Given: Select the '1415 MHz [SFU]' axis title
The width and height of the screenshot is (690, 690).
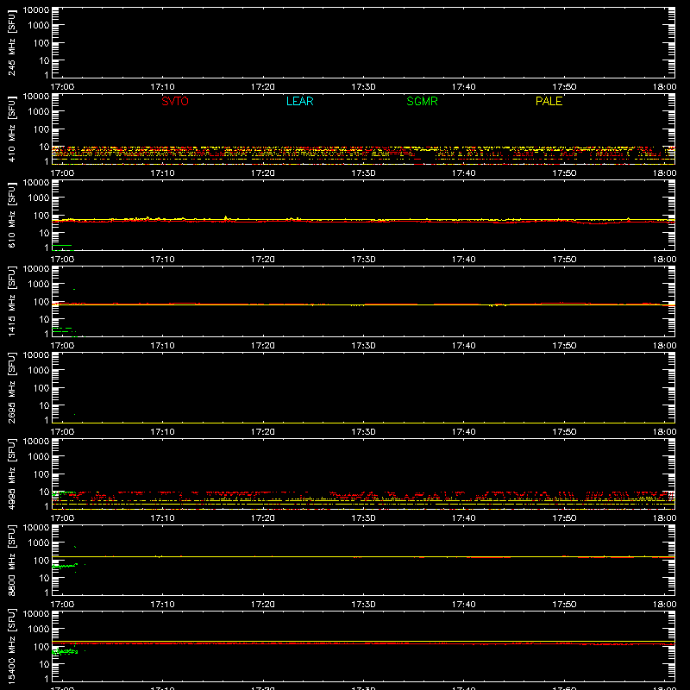Looking at the screenshot, I should point(11,301).
